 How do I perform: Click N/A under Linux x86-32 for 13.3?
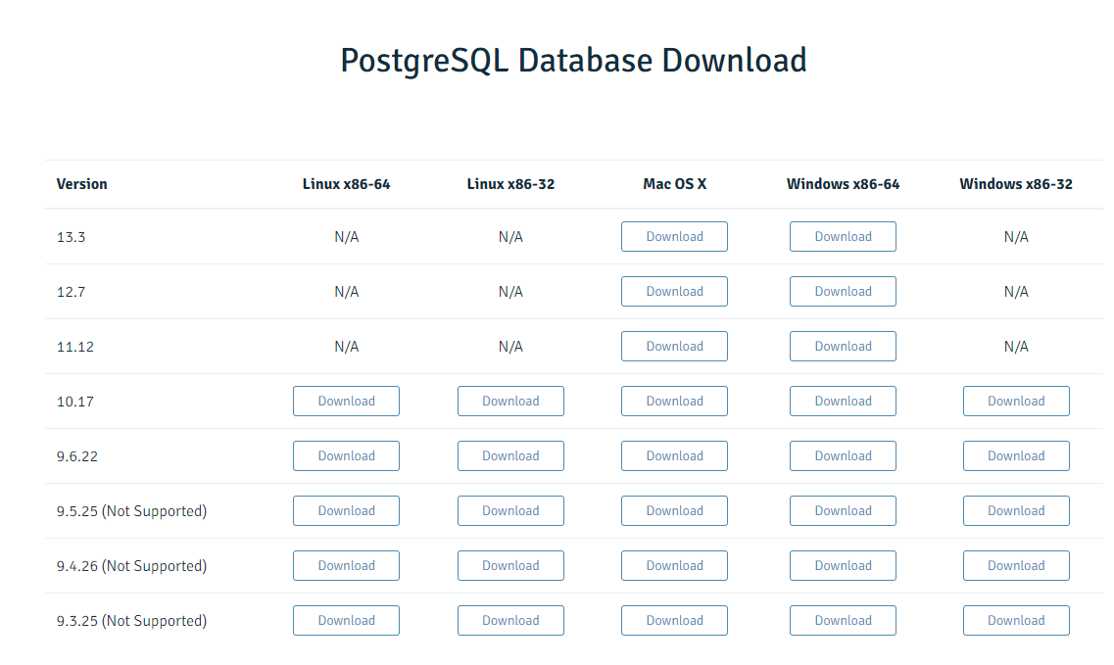[510, 237]
